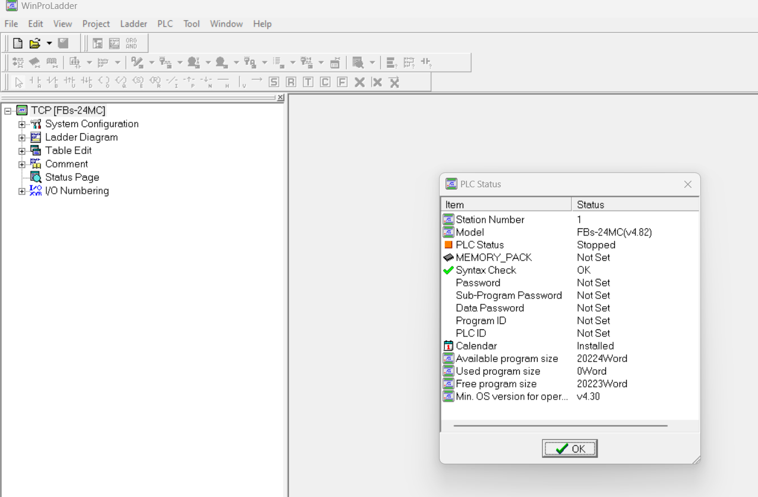The height and width of the screenshot is (497, 758).
Task: Close the project tree panel
Action: click(x=280, y=97)
